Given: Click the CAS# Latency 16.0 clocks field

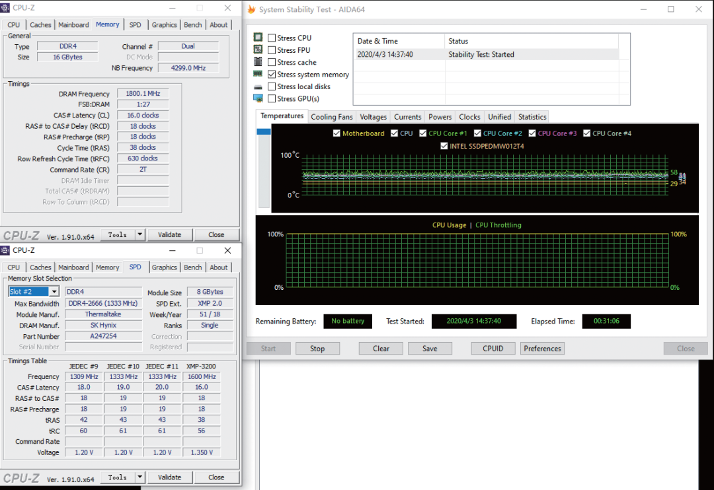Looking at the screenshot, I should 143,116.
